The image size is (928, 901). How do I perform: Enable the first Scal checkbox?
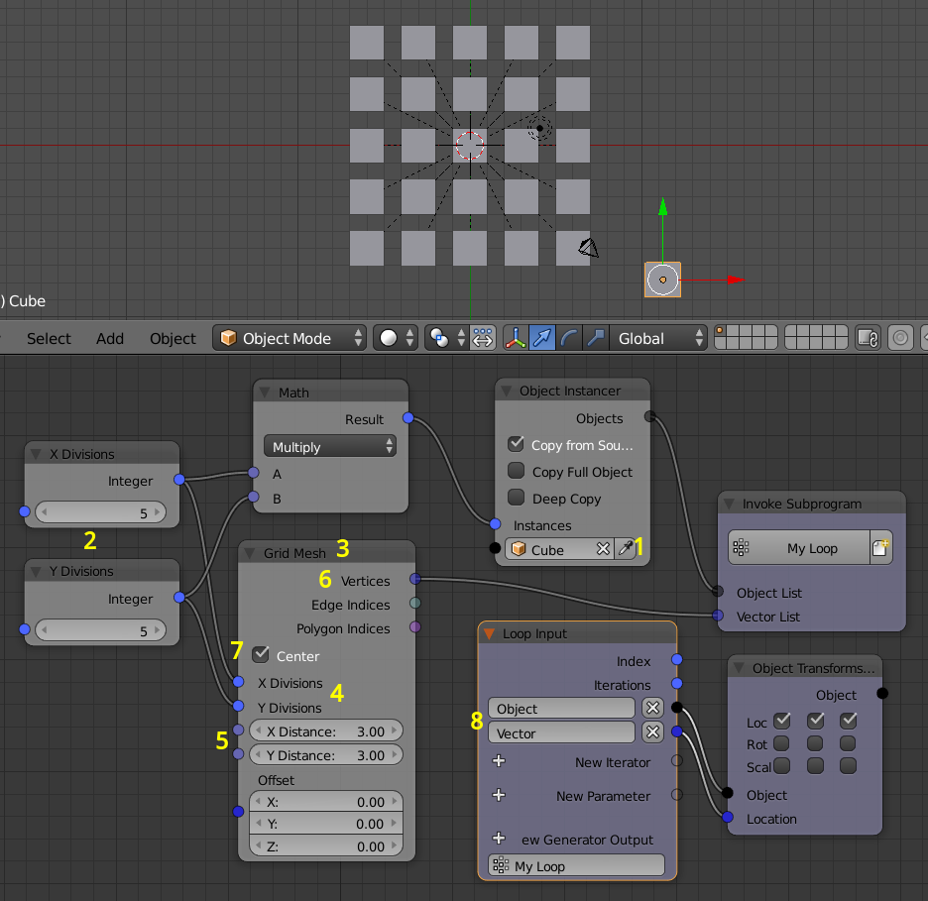pyautogui.click(x=782, y=766)
